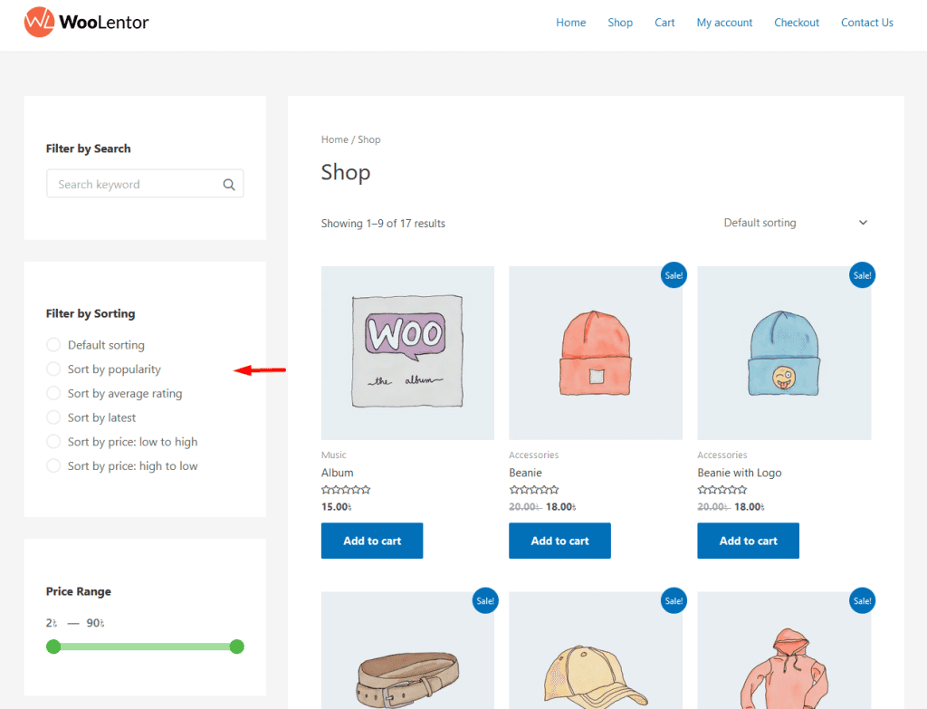The image size is (927, 709).
Task: Open the Contact Us page
Action: point(866,23)
